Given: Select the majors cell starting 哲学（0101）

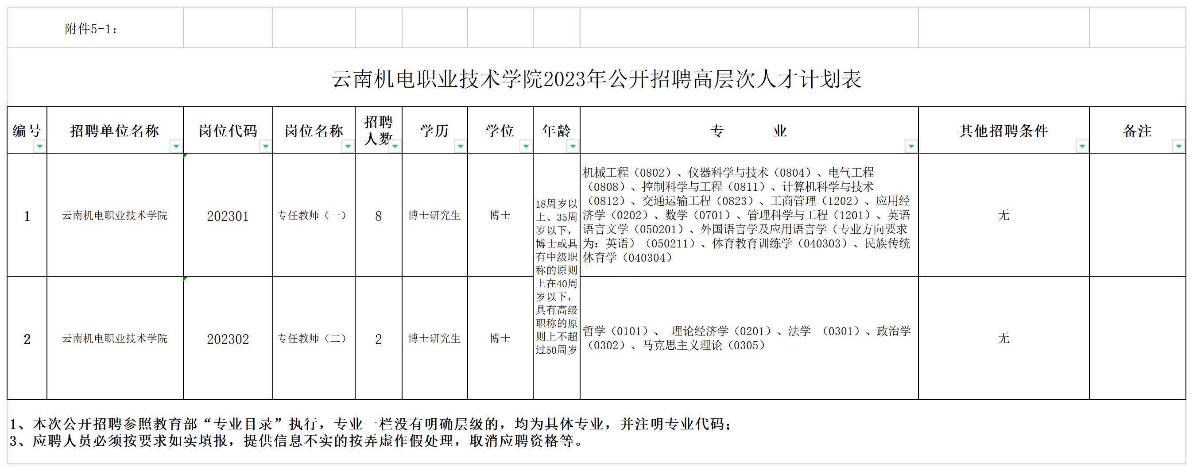Looking at the screenshot, I should click(749, 338).
